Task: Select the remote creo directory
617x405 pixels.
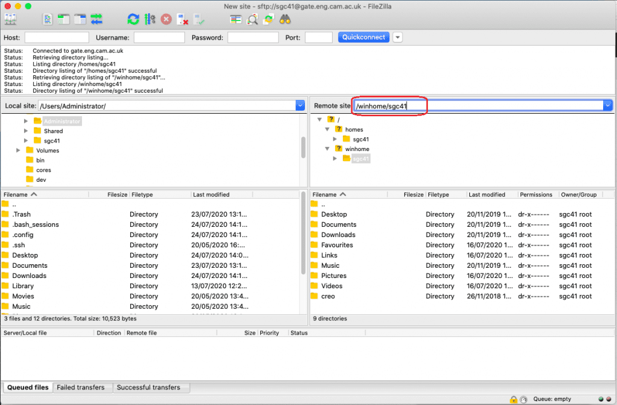Action: [328, 296]
